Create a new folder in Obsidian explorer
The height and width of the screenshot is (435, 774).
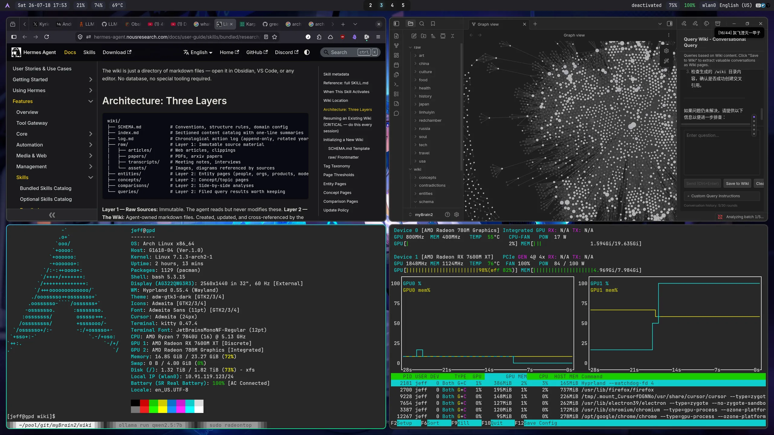pos(424,36)
